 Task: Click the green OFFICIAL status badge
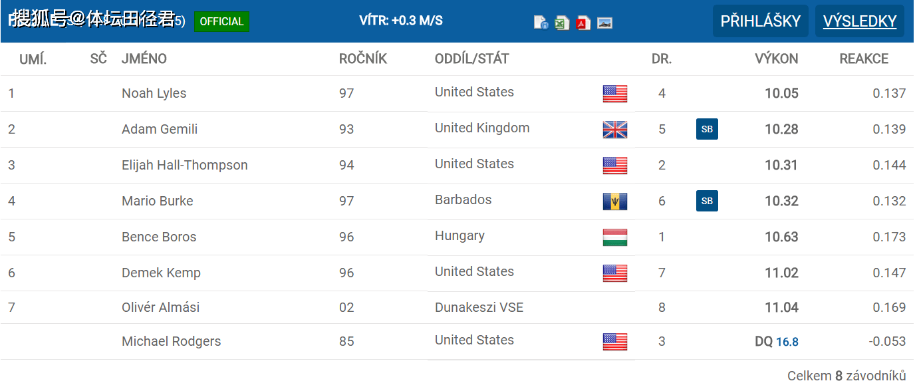click(x=221, y=21)
